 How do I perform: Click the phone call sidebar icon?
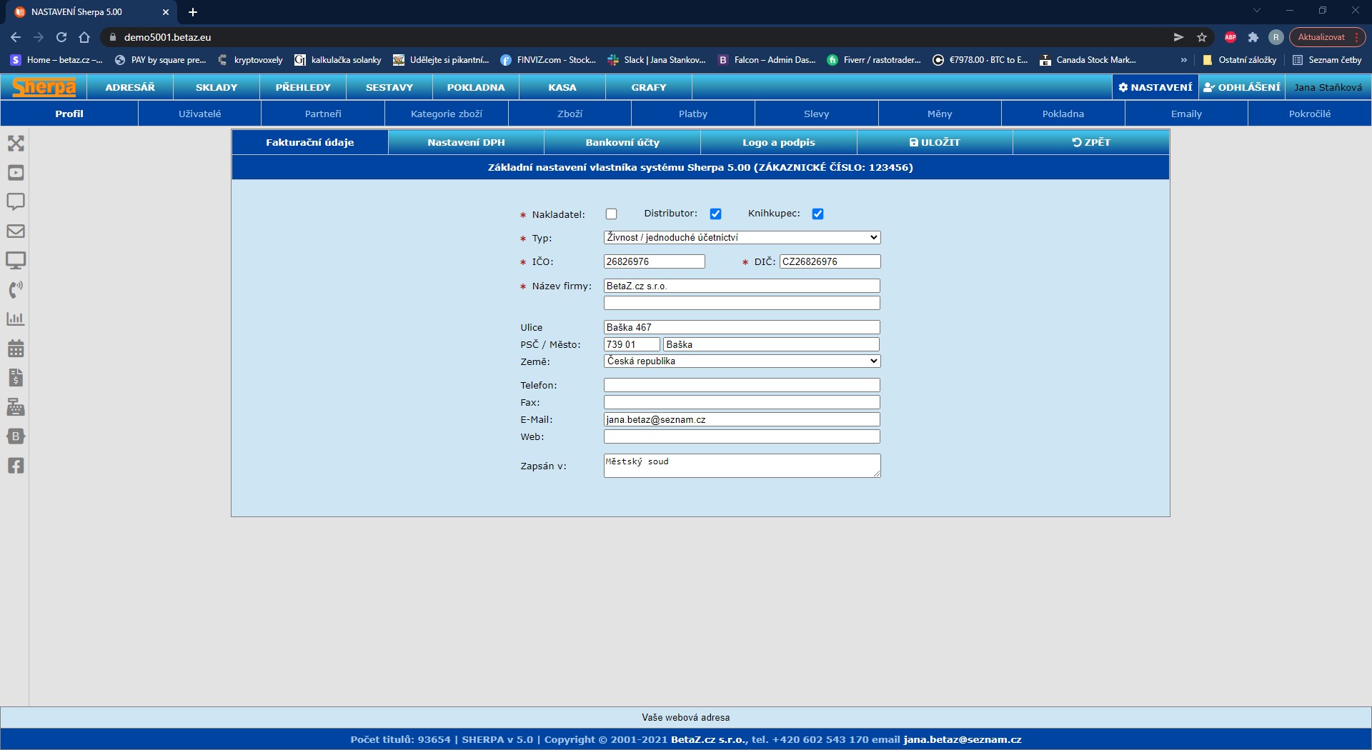click(x=16, y=289)
